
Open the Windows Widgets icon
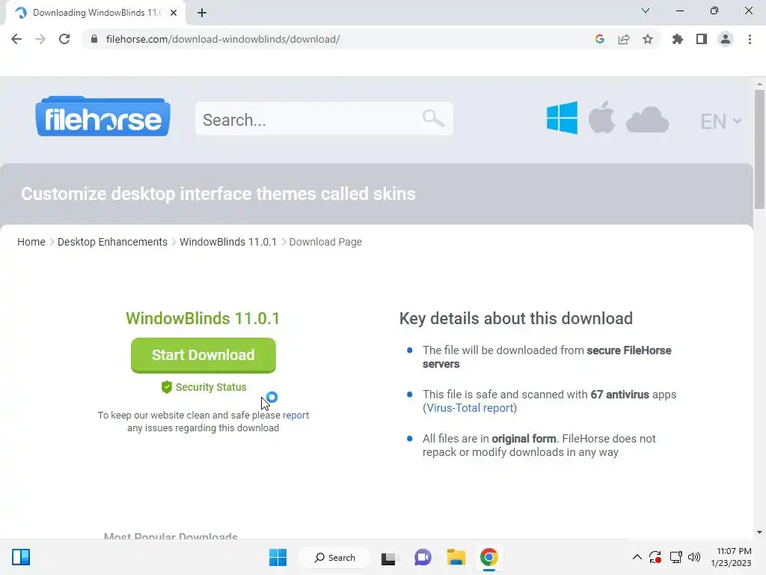[x=21, y=557]
